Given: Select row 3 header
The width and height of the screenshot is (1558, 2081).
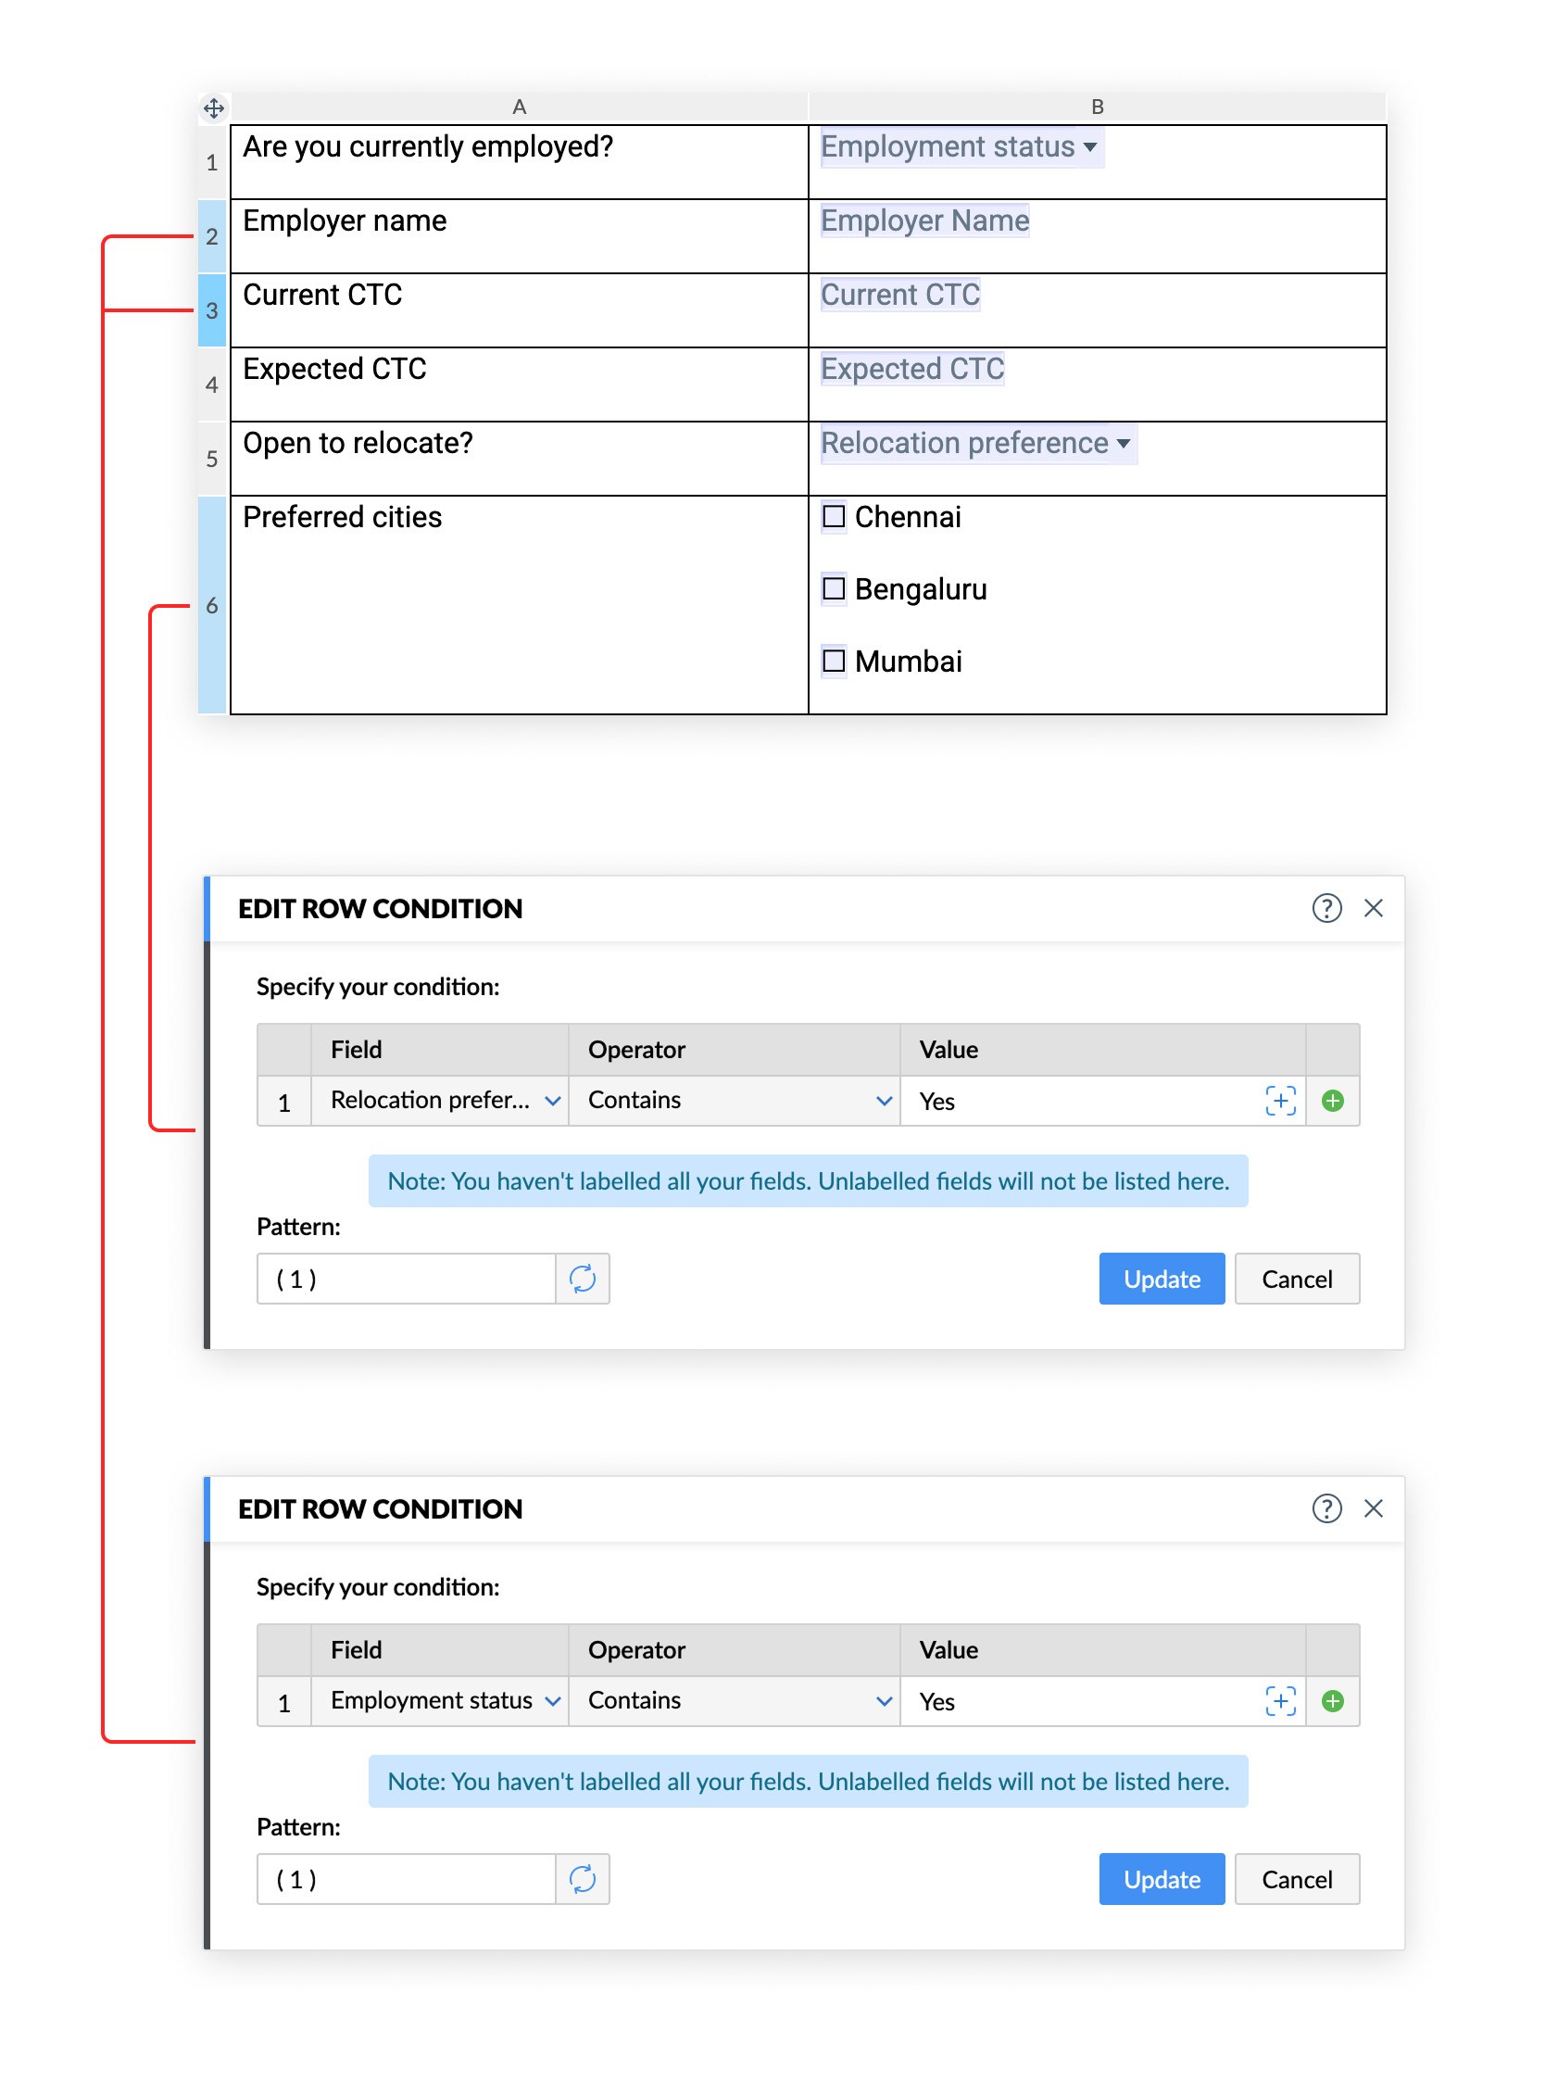Looking at the screenshot, I should click(x=212, y=310).
